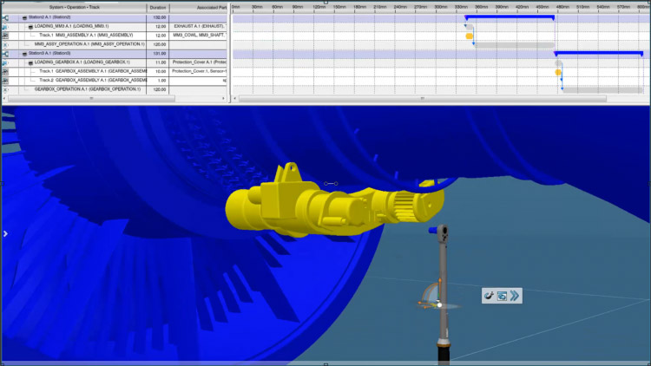The width and height of the screenshot is (651, 366).
Task: Collapse the Station3 A.1 tree node
Action: click(x=25, y=54)
